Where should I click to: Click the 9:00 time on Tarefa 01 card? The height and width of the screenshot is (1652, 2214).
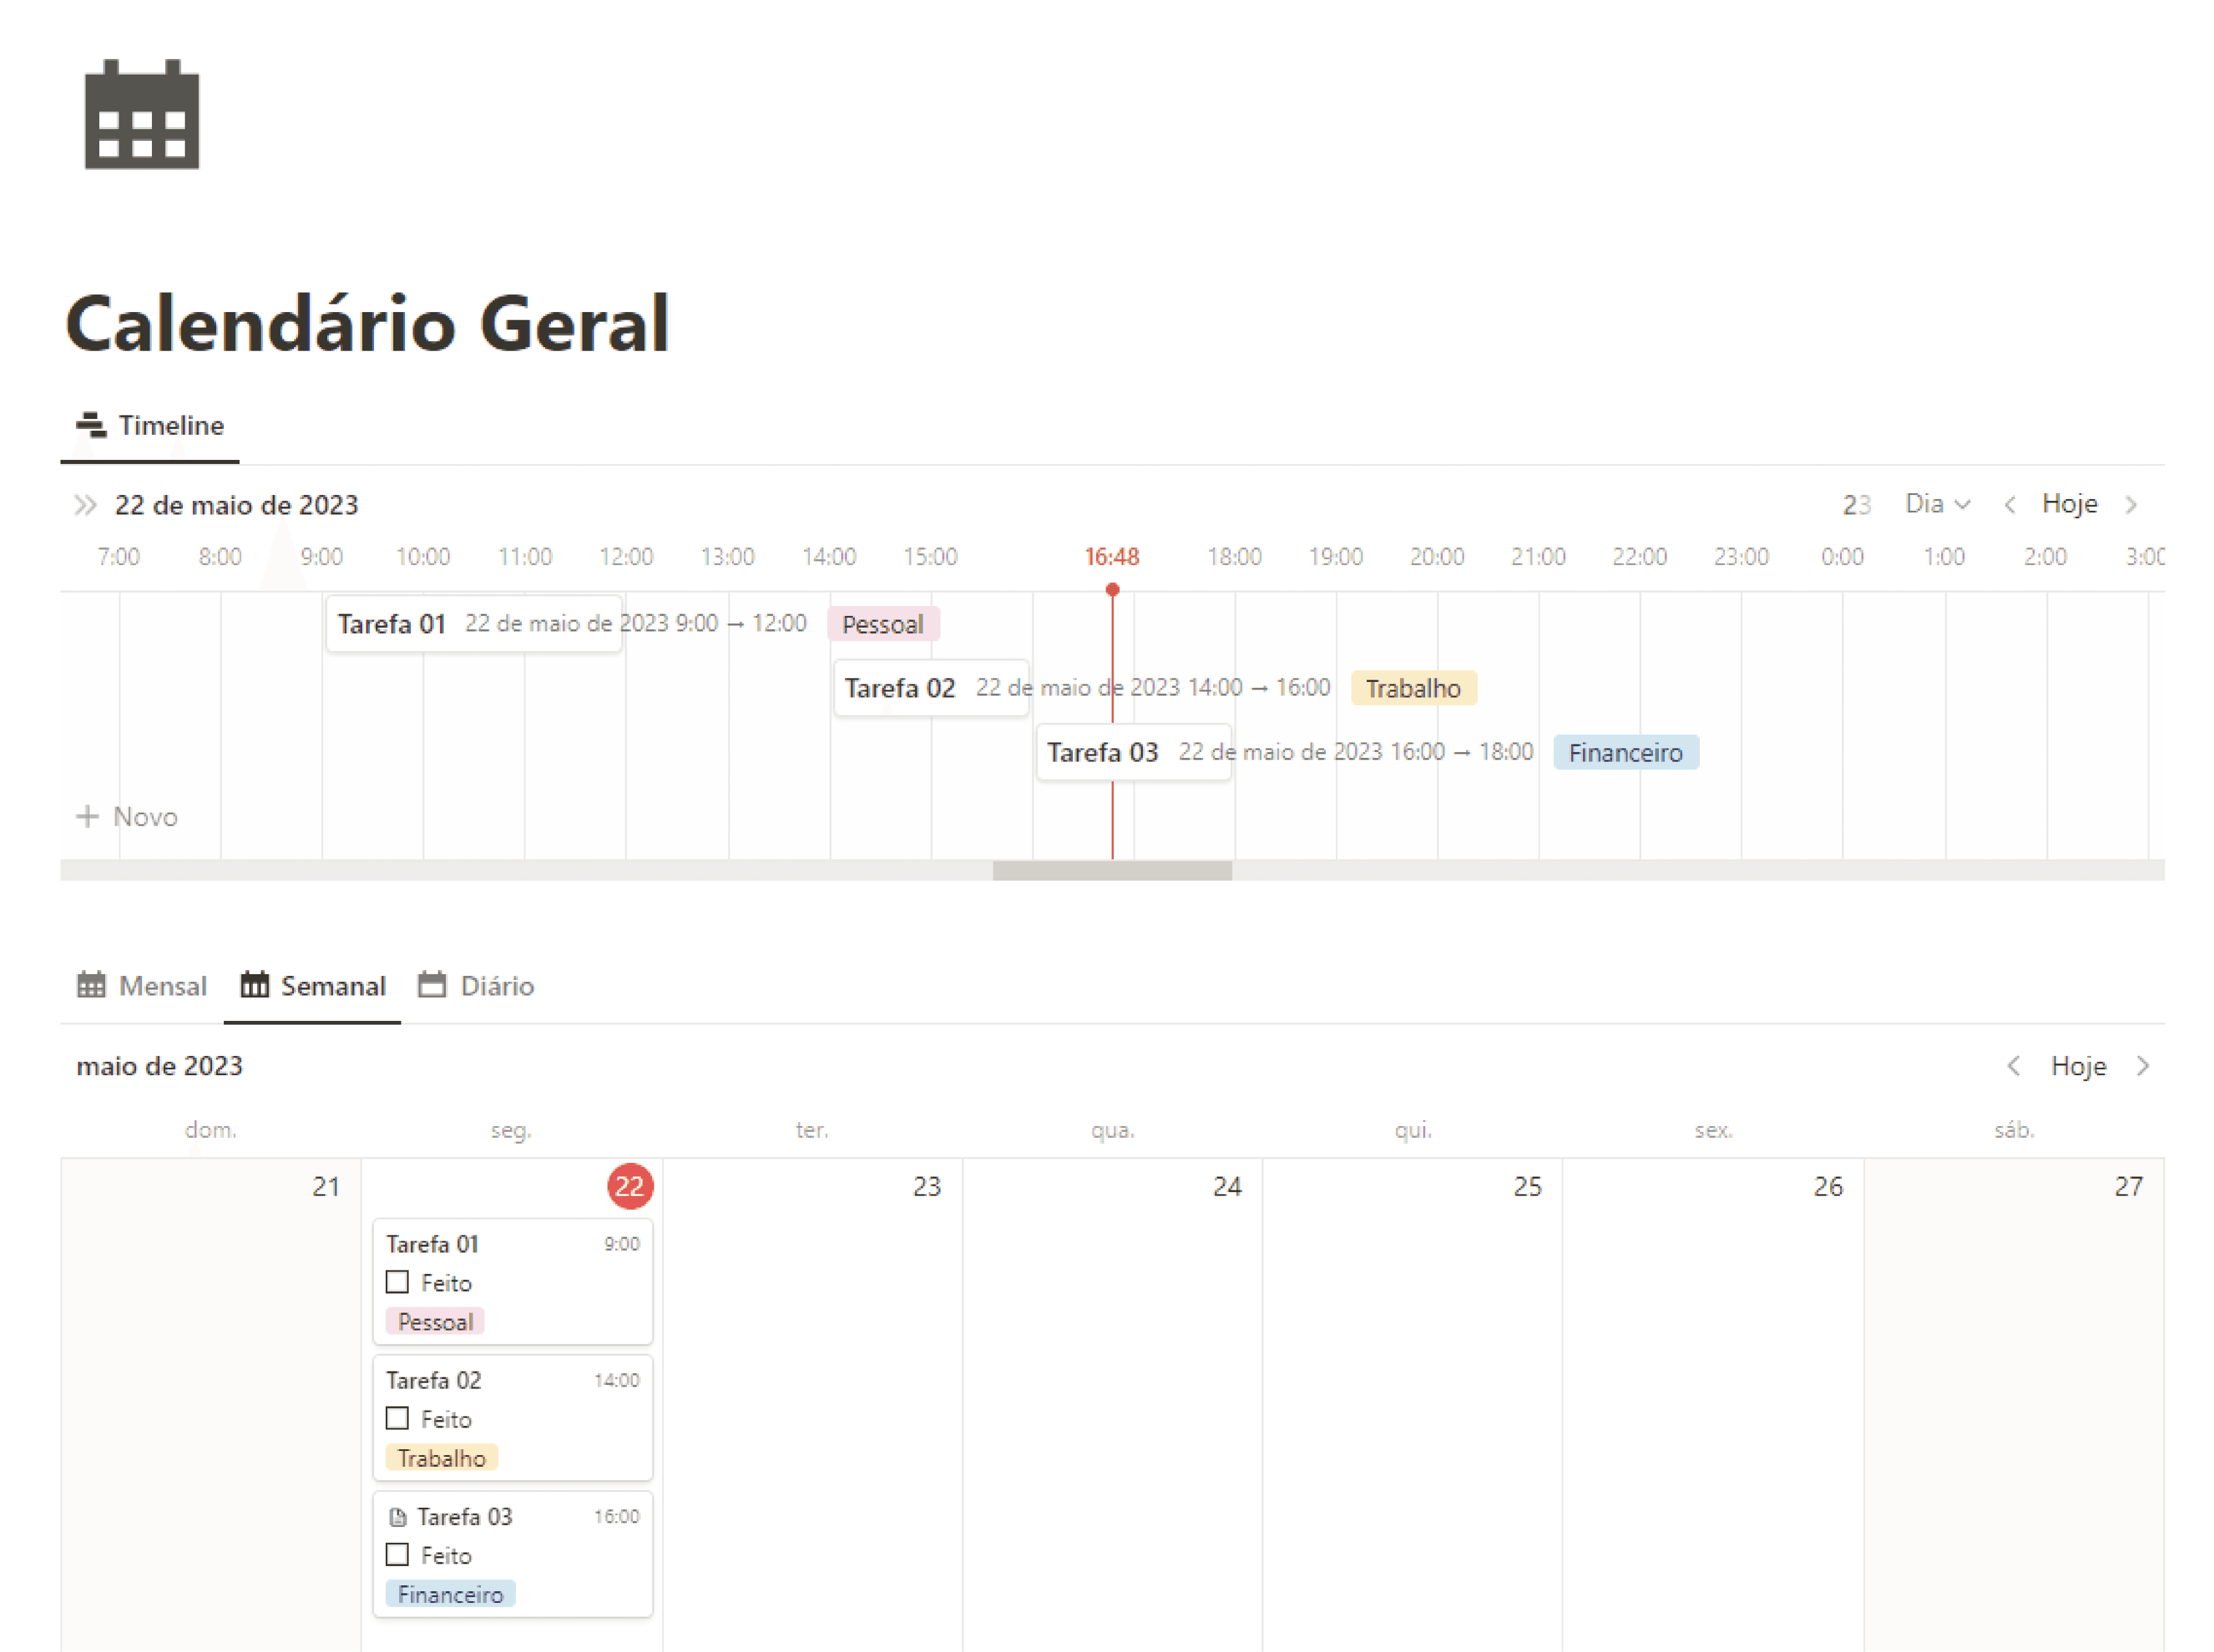(621, 1244)
